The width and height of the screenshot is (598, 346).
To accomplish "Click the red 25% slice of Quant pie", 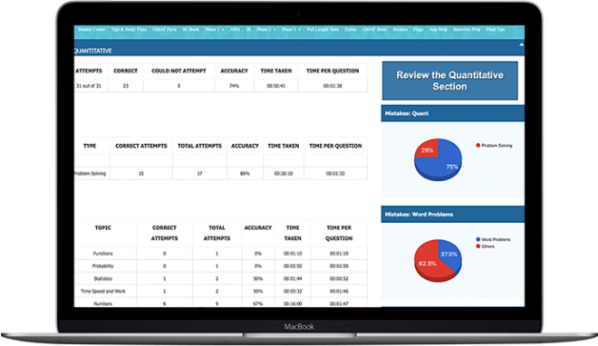I will pos(427,150).
